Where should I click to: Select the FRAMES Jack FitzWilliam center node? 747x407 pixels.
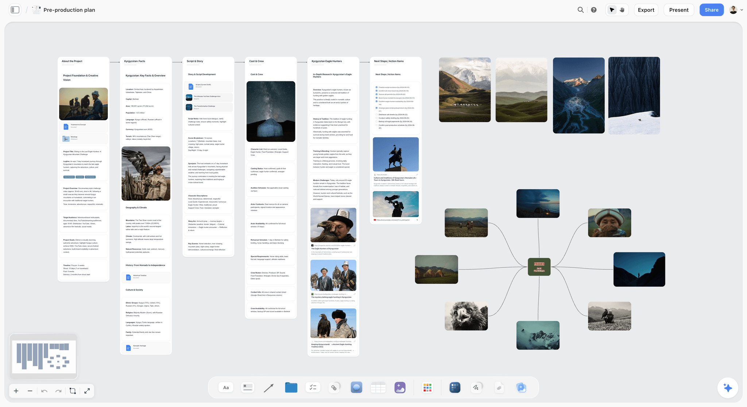(x=539, y=267)
